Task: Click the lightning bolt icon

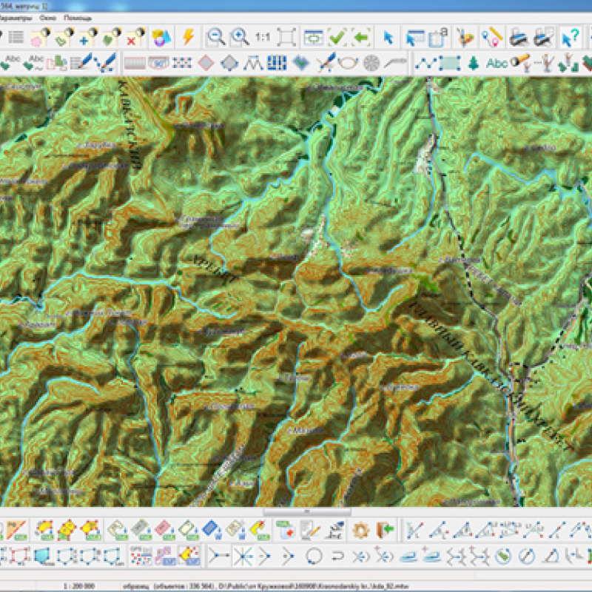Action: point(188,36)
